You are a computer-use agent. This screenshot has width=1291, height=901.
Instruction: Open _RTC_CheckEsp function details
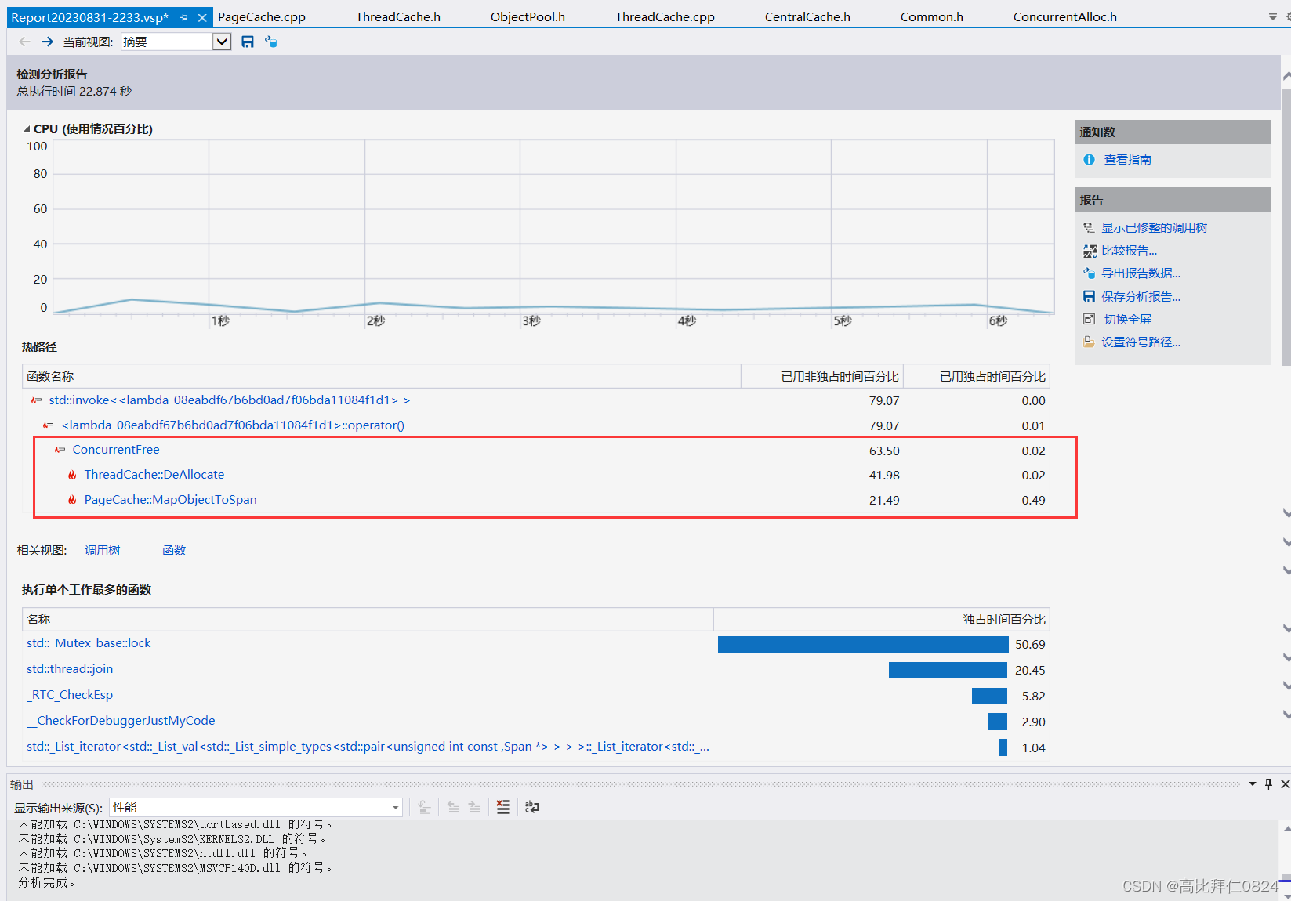pos(70,695)
